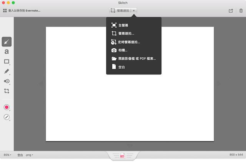Click crop icon in 螢幕速拍... menu row
This screenshot has width=246, height=162.
(x=114, y=33)
